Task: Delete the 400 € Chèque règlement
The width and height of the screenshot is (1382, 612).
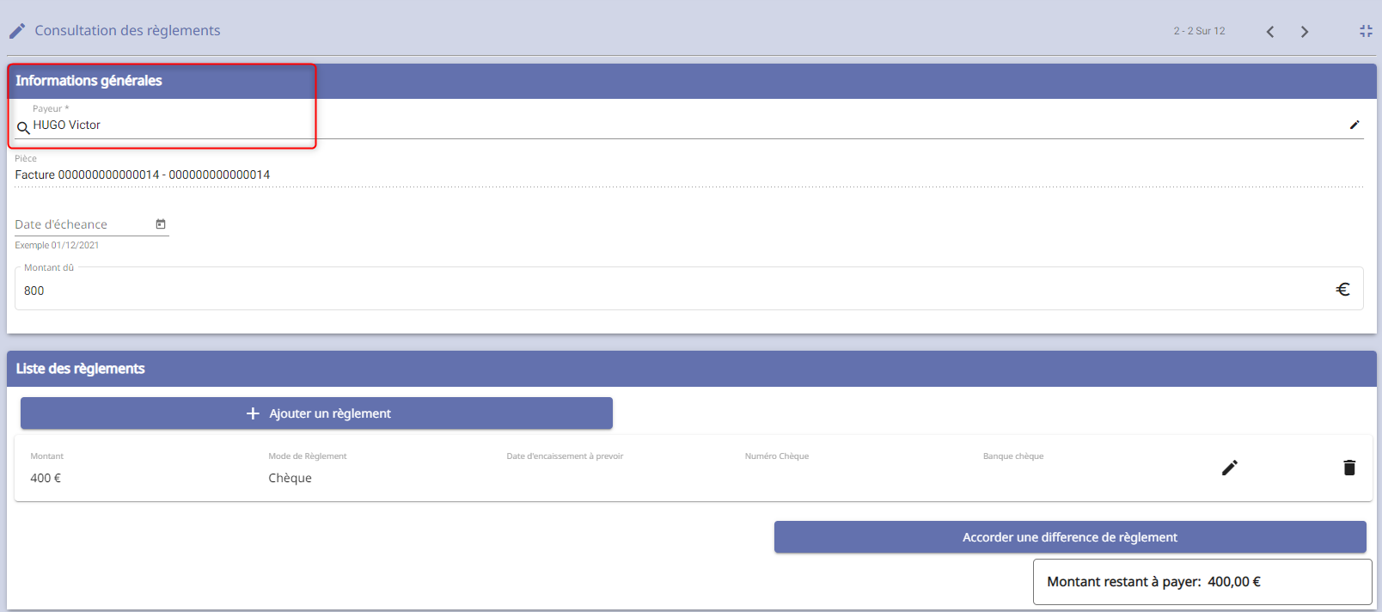Action: [1349, 468]
